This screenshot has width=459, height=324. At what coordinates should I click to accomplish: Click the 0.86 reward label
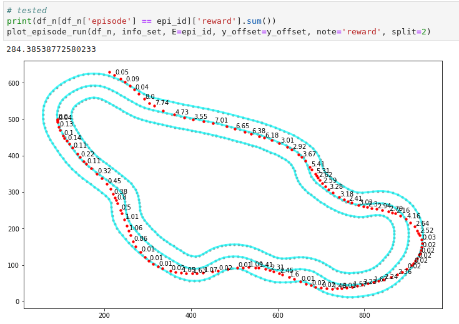tap(141, 239)
